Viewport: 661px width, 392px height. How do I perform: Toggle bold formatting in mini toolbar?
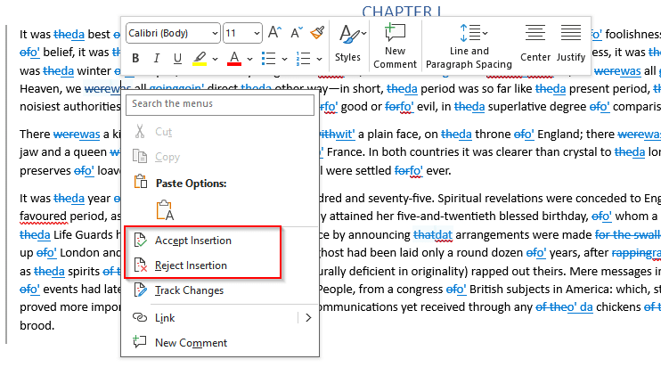(x=135, y=58)
